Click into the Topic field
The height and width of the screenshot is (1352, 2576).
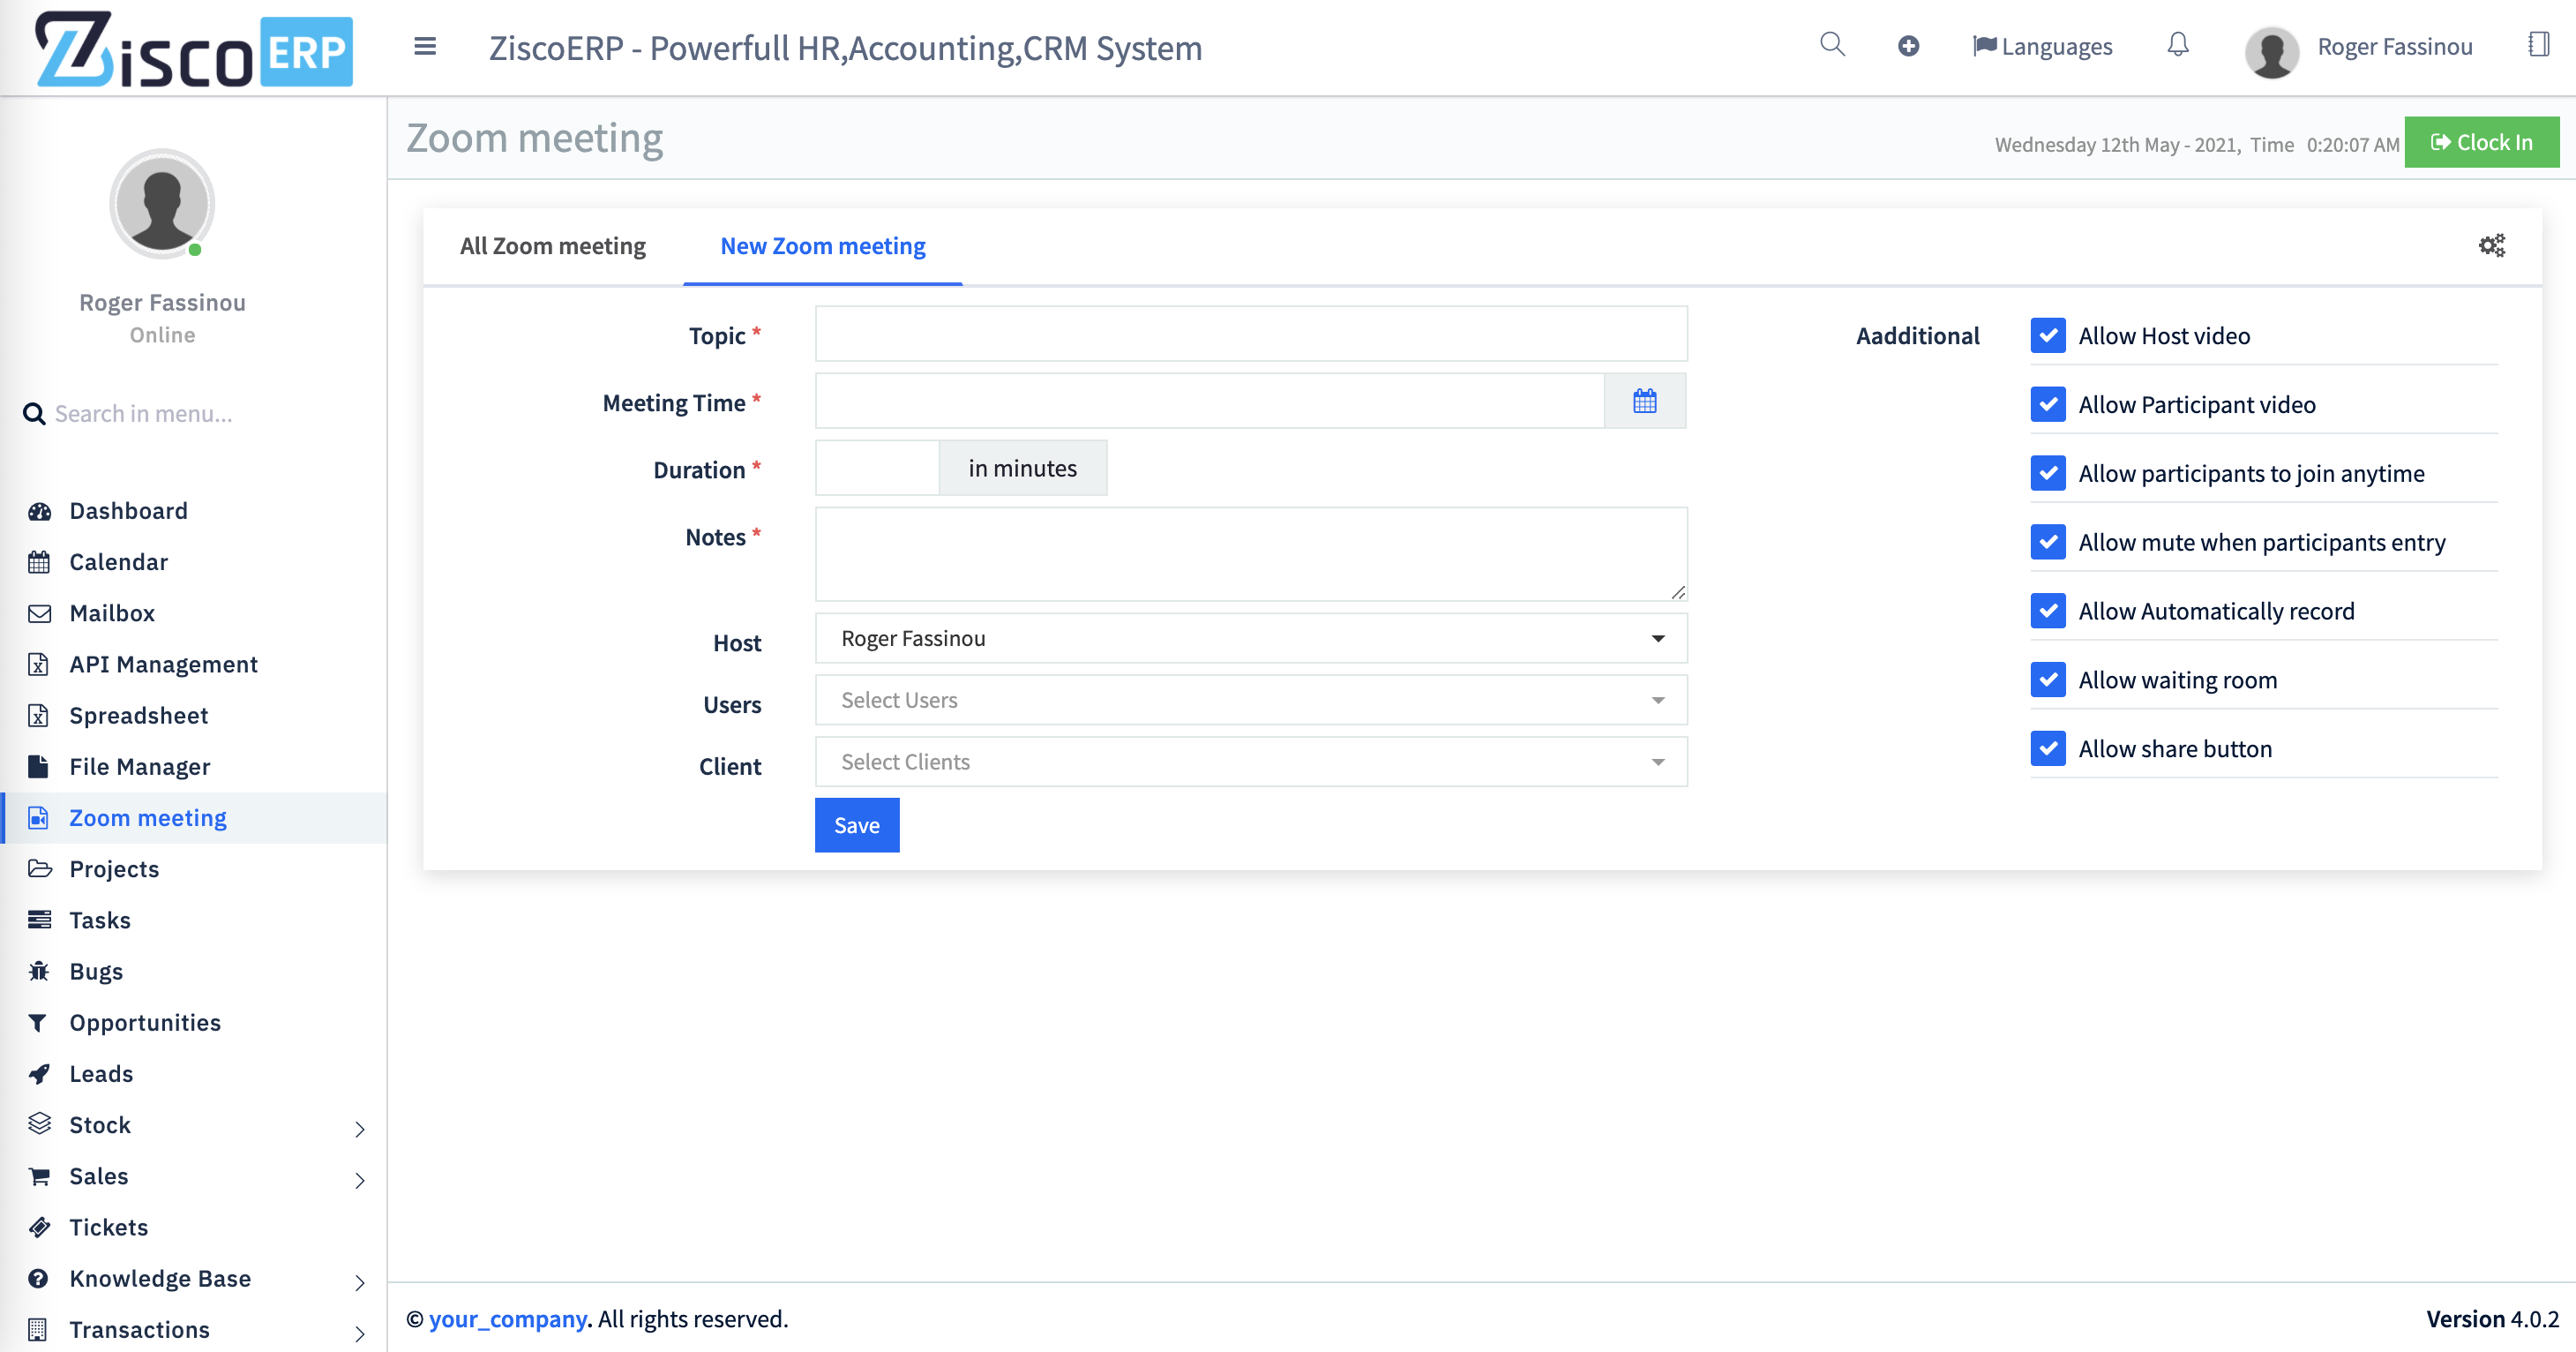point(1251,333)
